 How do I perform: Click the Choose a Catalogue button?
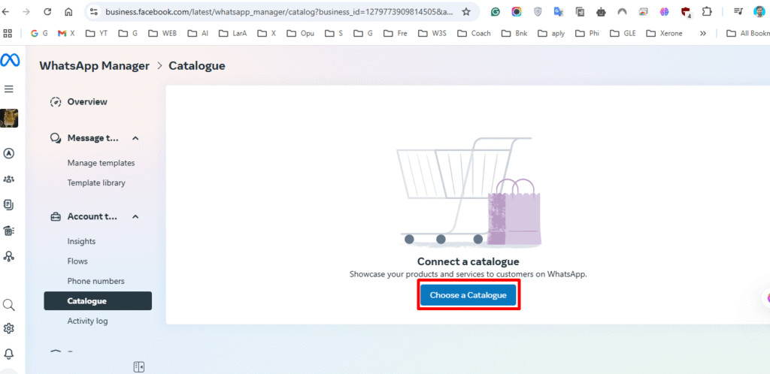coord(468,295)
